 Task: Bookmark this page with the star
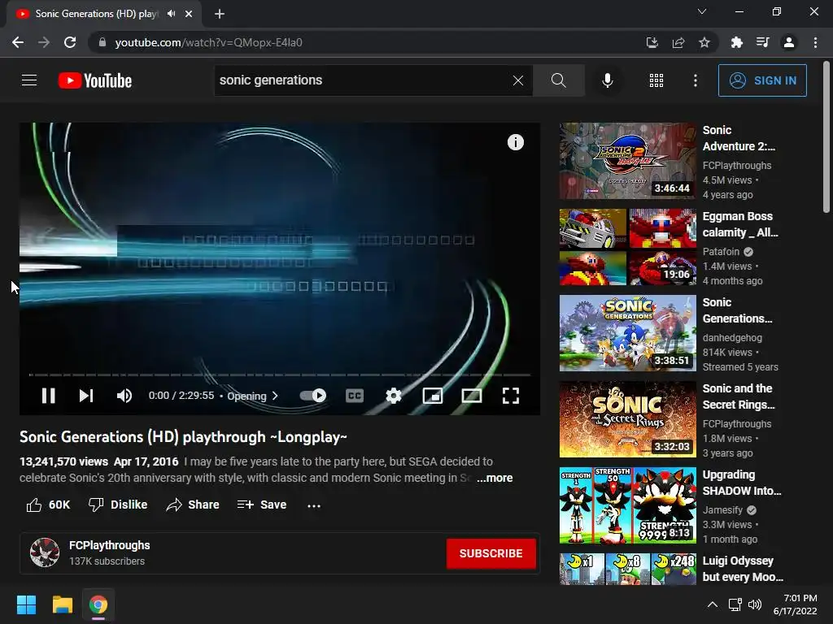tap(704, 42)
